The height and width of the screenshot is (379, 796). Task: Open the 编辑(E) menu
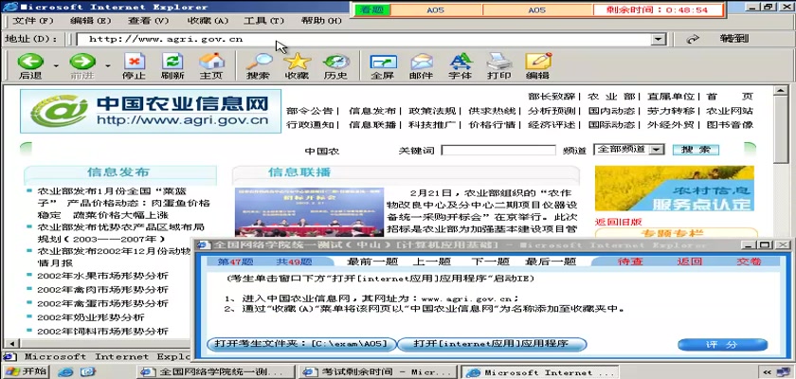pyautogui.click(x=90, y=21)
